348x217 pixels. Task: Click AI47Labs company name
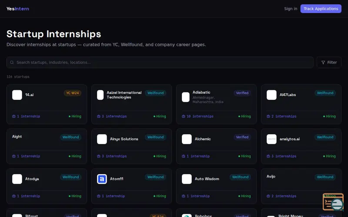coord(288,95)
